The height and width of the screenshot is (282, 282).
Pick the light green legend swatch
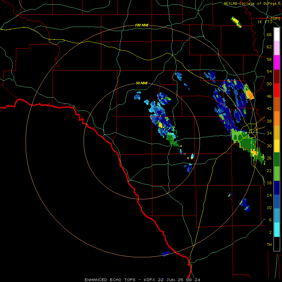click(277, 174)
